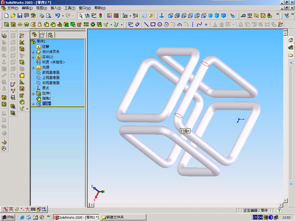This screenshot has width=295, height=221.
Task: Open the 编辑(E) menu
Action: pos(27,8)
